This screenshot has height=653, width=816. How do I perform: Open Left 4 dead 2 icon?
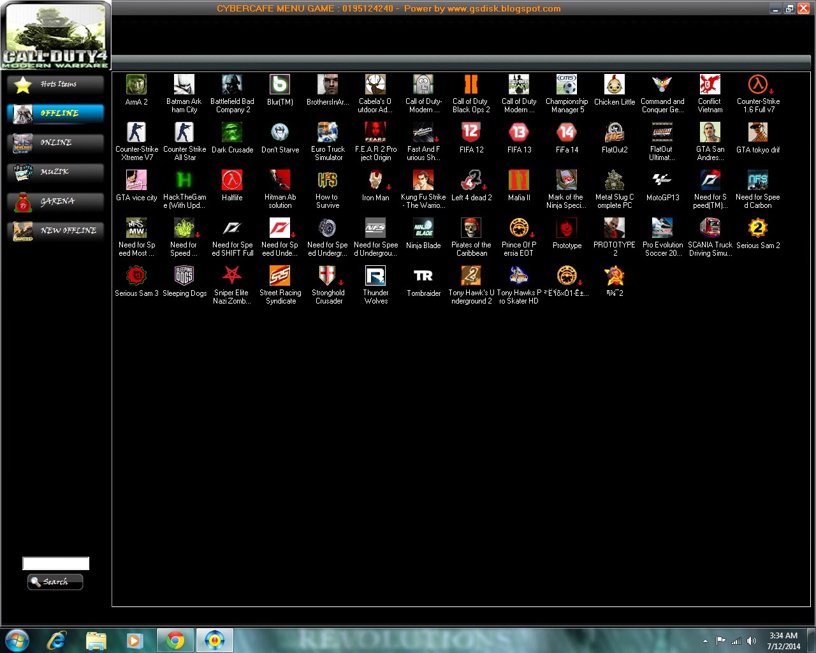coord(471,180)
